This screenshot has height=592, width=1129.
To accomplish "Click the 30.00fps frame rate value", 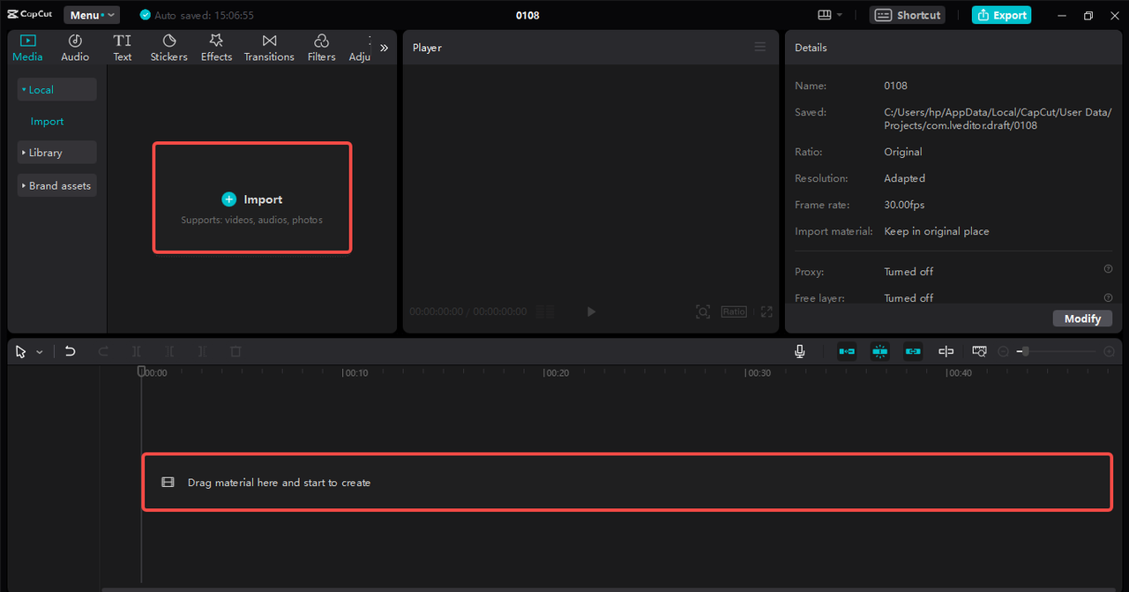I will pos(904,205).
